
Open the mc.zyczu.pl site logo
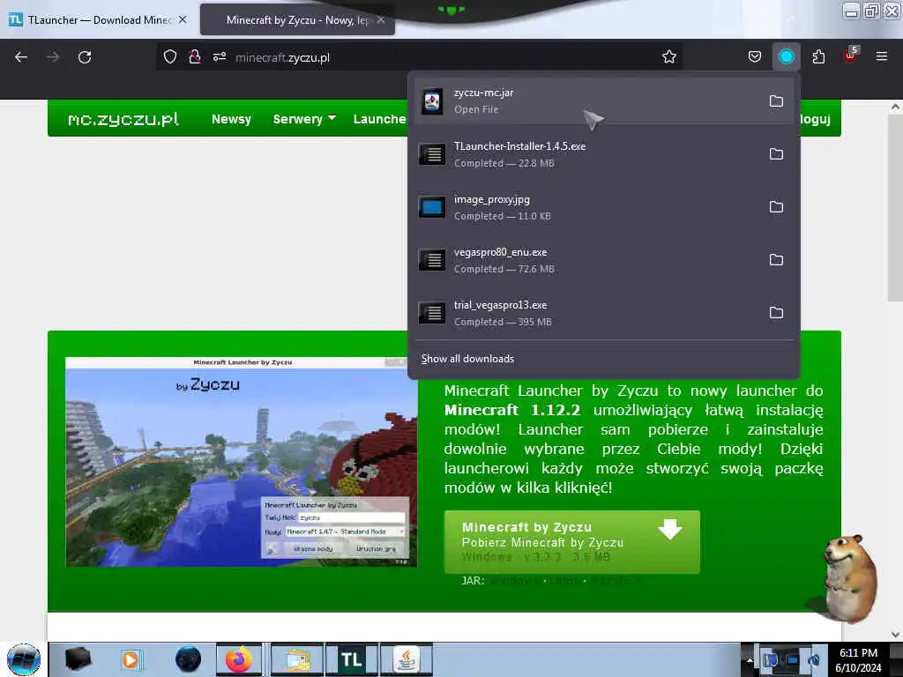pos(123,119)
